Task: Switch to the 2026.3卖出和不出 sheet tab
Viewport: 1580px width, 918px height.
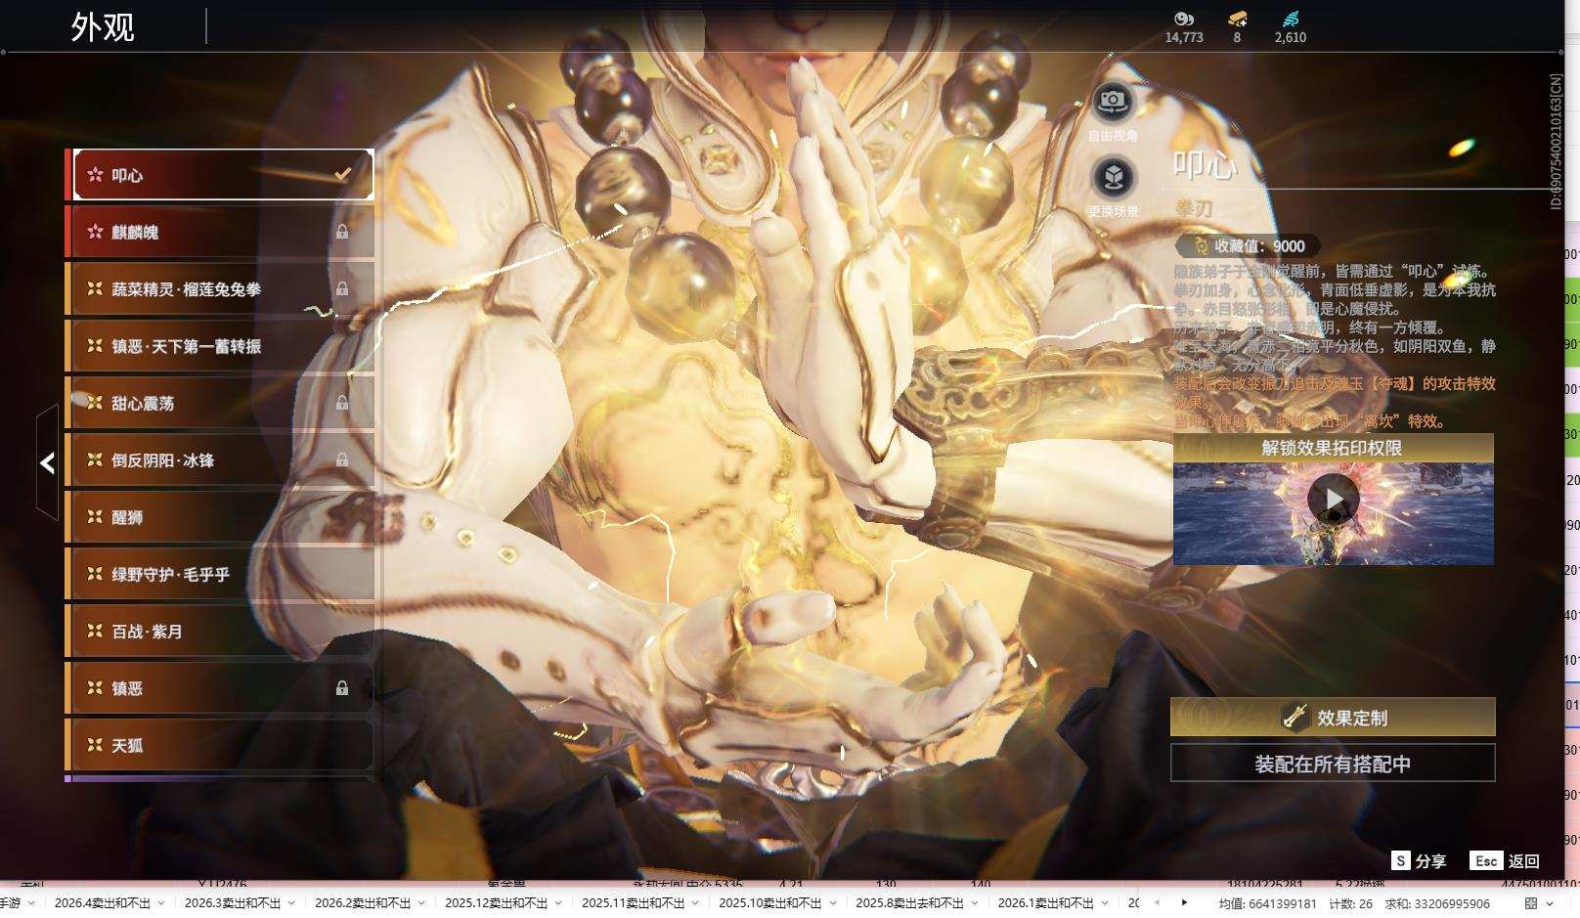Action: [x=233, y=903]
